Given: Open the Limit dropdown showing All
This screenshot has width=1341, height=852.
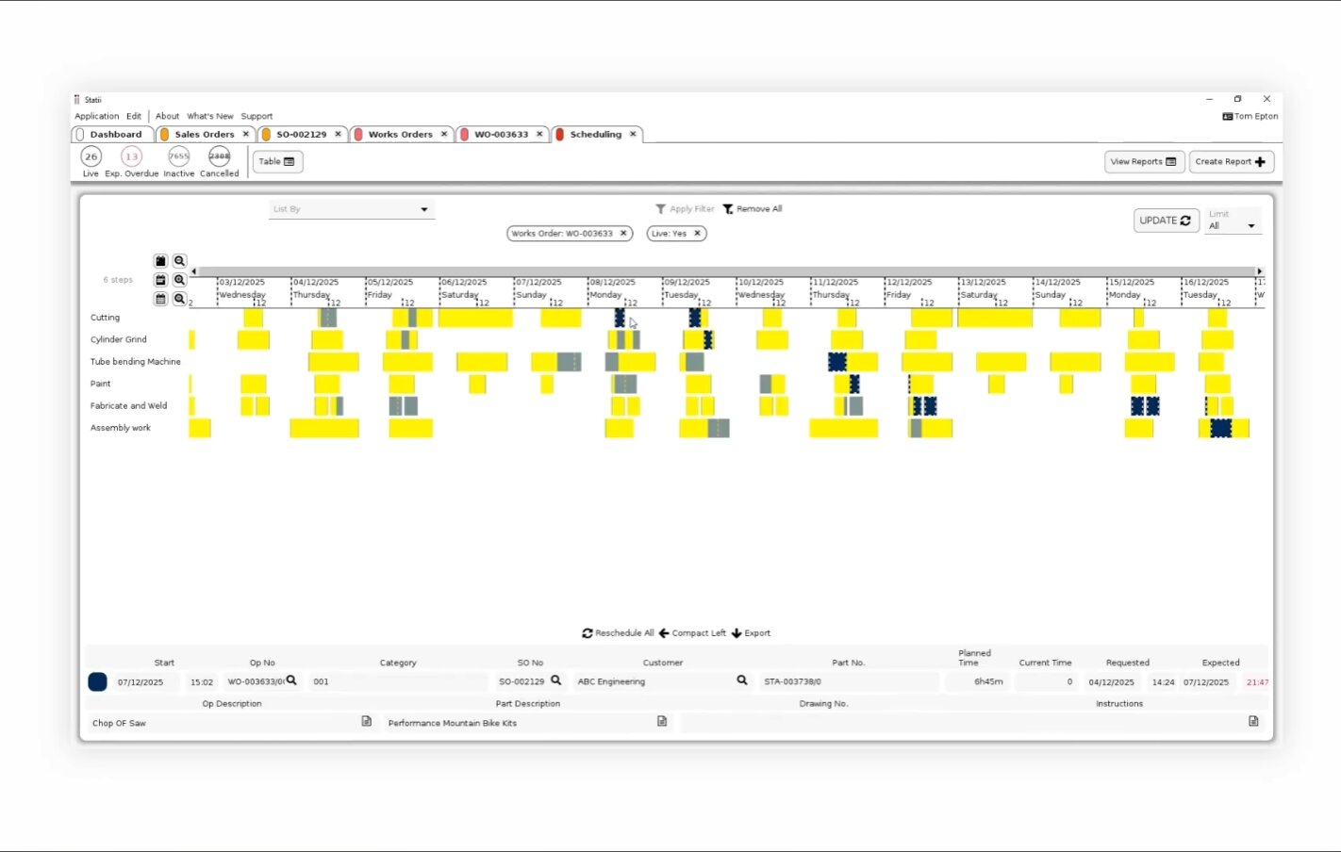Looking at the screenshot, I should point(1250,226).
